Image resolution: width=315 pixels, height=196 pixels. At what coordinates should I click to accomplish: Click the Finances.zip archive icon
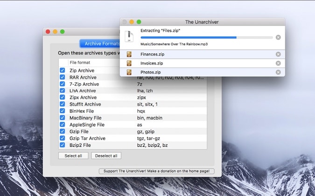pyautogui.click(x=129, y=54)
